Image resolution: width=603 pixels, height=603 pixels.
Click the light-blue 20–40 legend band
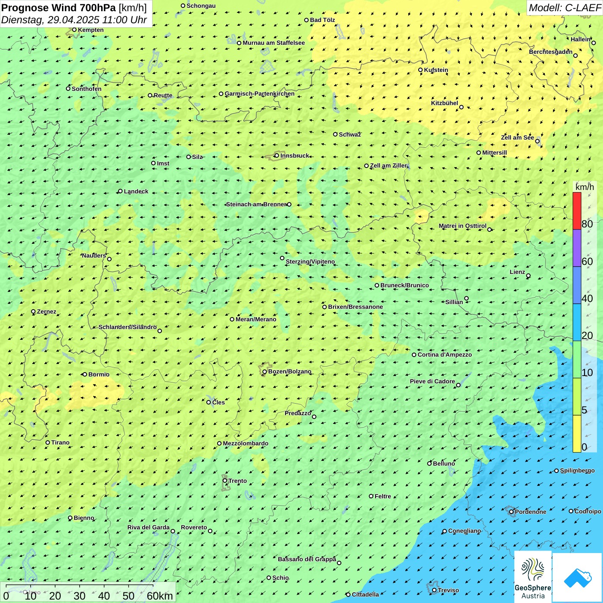(577, 323)
